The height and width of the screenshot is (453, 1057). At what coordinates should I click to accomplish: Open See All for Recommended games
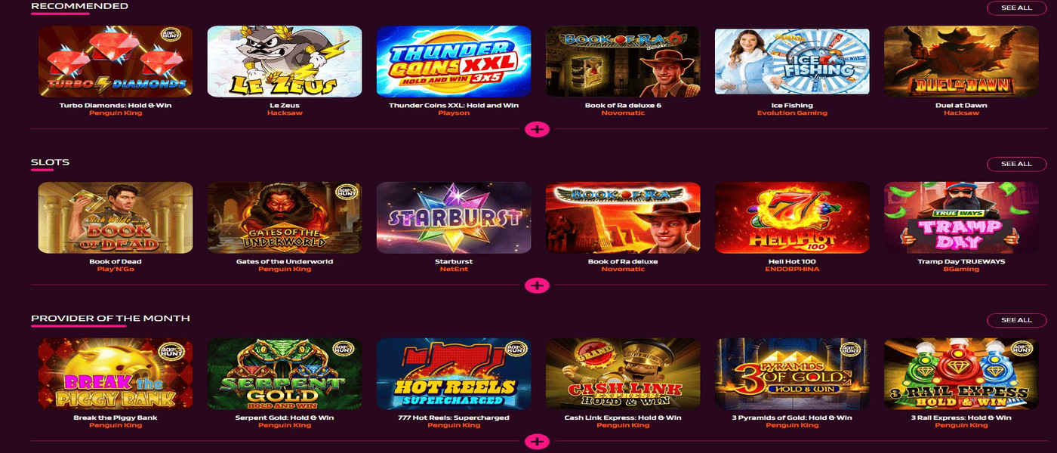coord(1016,8)
